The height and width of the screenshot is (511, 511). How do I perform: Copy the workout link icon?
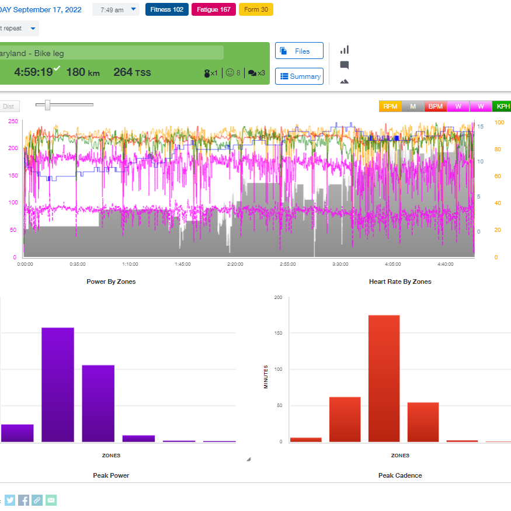click(x=37, y=500)
